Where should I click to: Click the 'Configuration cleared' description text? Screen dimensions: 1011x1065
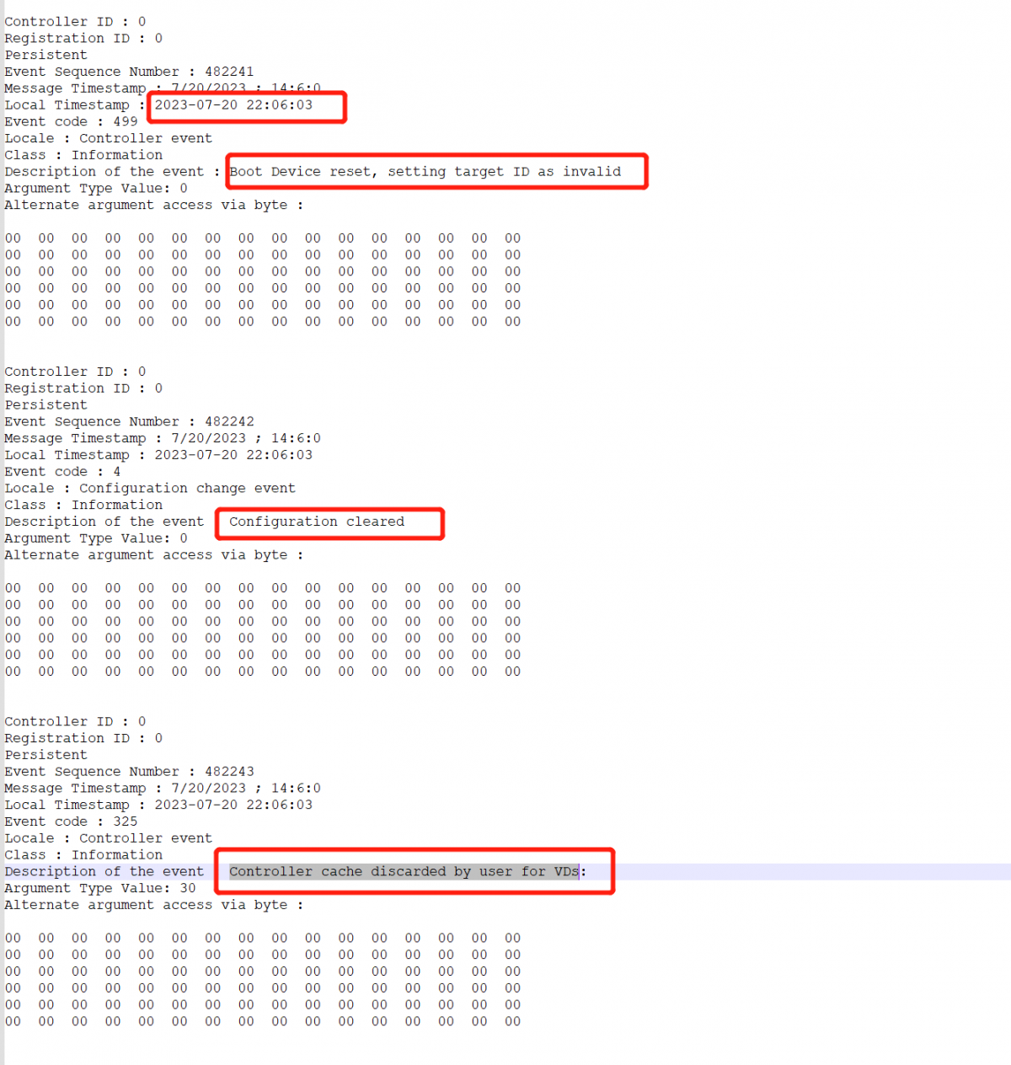coord(317,522)
